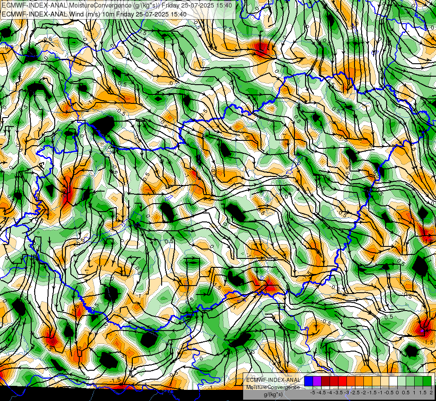Click the legend label ECMWF-INDEX-ANAL
Screen dimensions: 436x401
pyautogui.click(x=273, y=380)
